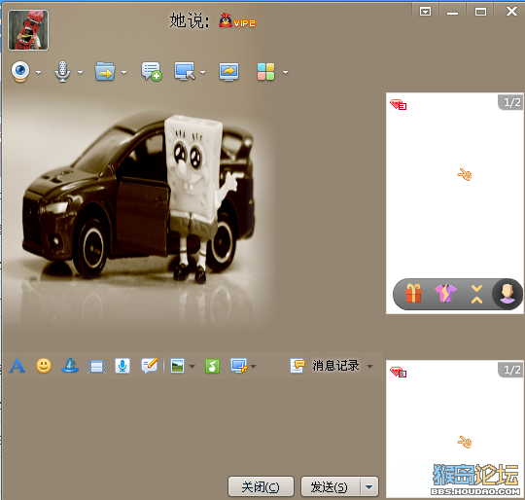Click the lower panel 1/2 page indicator
This screenshot has width=525, height=500.
click(x=511, y=370)
